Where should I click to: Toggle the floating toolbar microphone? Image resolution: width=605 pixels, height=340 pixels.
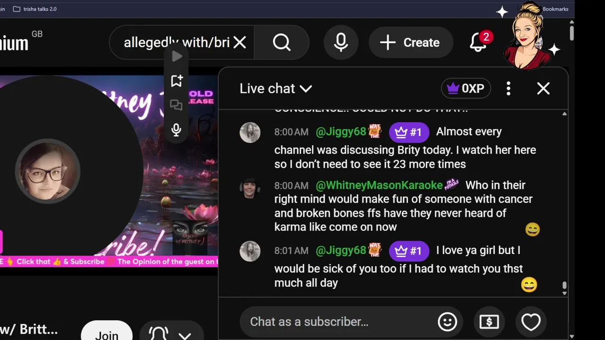[176, 130]
